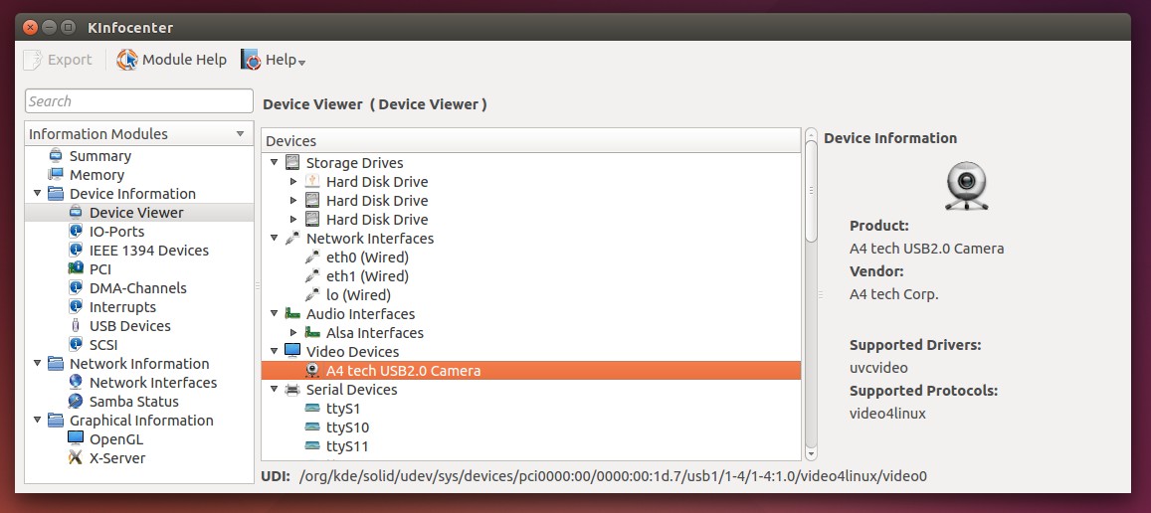This screenshot has height=513, width=1151.
Task: Select eth0 (Wired) network interface
Action: [x=366, y=257]
